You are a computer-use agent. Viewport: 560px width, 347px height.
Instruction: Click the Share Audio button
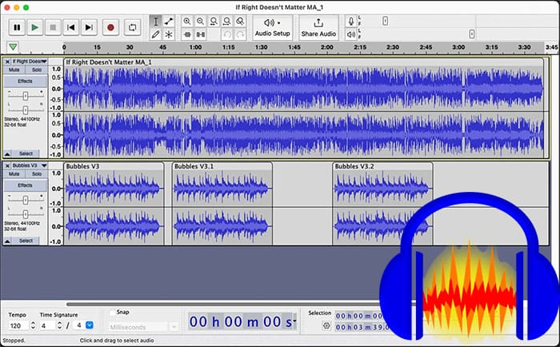tap(318, 27)
